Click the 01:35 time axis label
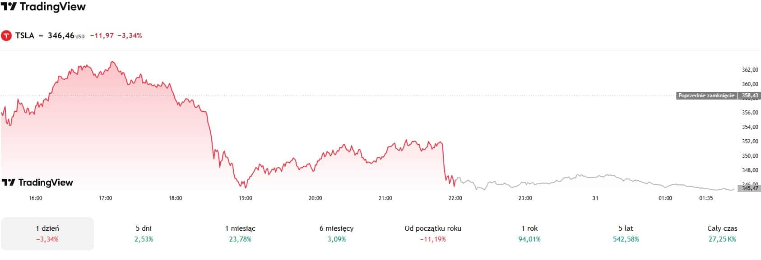 706,198
